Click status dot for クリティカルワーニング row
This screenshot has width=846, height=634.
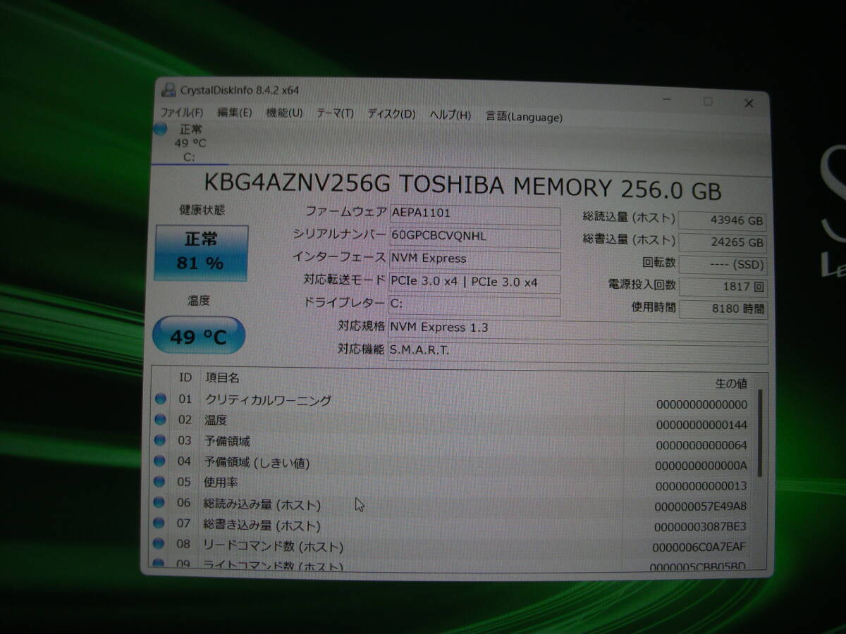161,399
